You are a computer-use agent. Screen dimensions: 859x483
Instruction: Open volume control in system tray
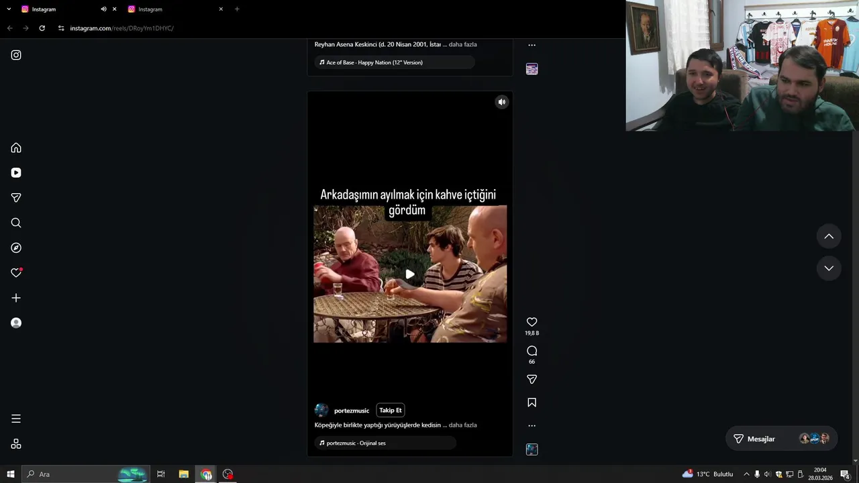click(x=767, y=474)
